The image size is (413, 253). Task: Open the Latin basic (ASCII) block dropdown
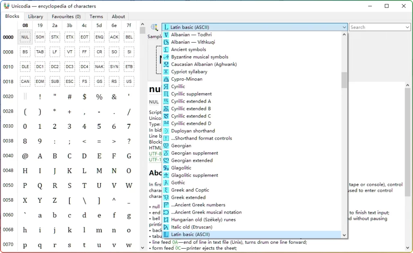click(344, 27)
